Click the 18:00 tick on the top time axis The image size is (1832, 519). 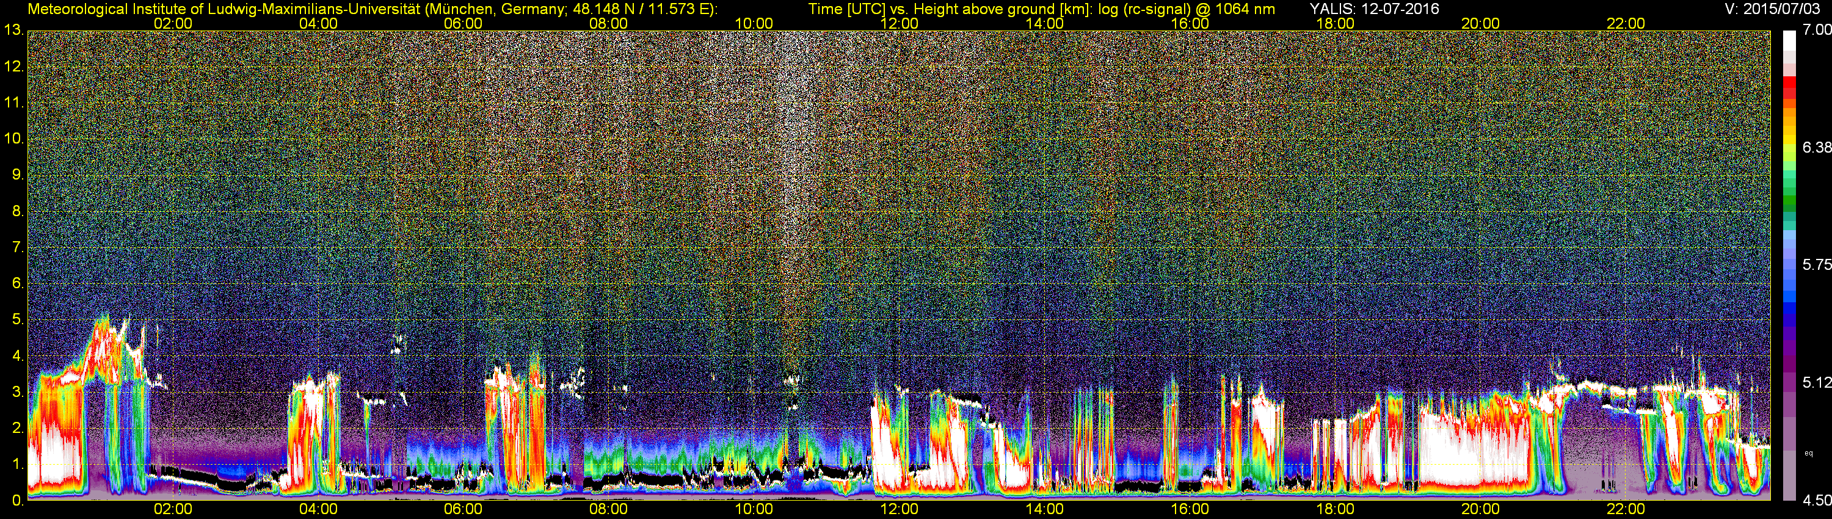1335,23
